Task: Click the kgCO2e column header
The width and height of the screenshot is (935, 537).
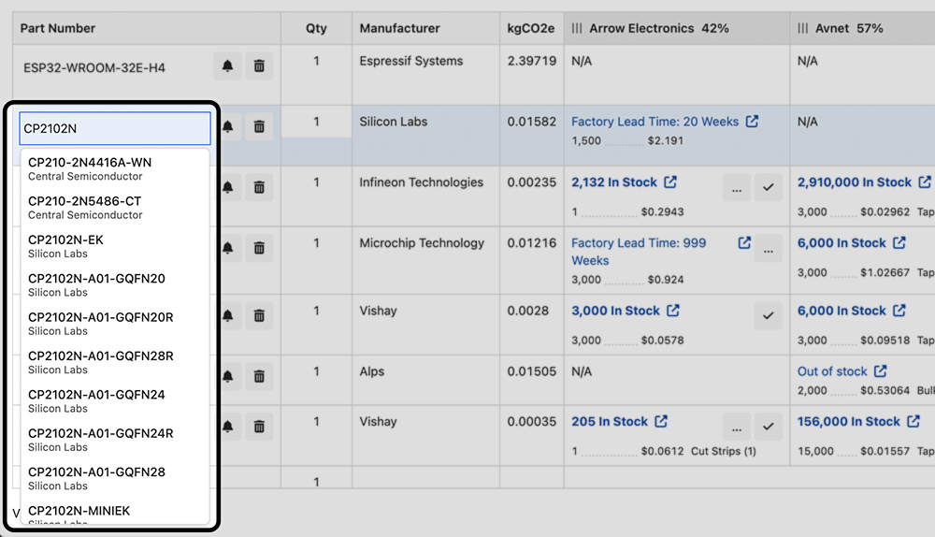Action: click(x=531, y=28)
